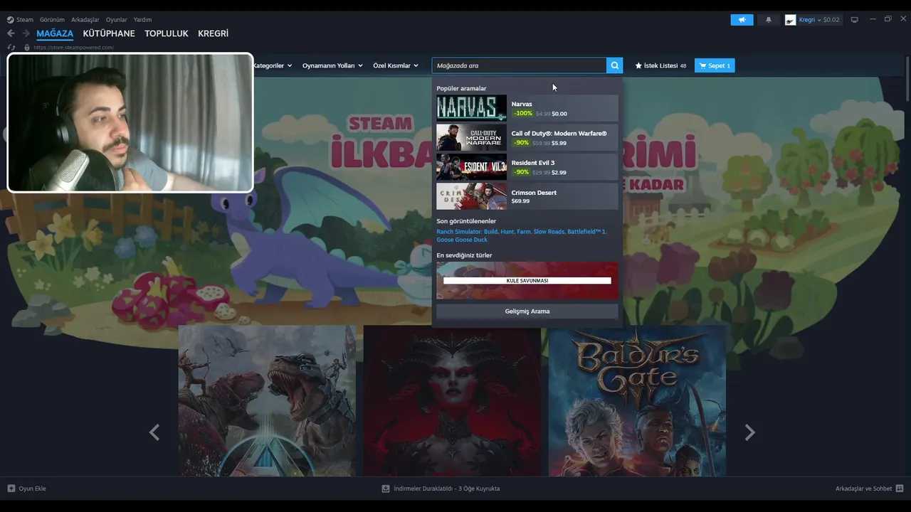Click the Big Picture monitor icon
This screenshot has width=911, height=512.
click(x=855, y=20)
